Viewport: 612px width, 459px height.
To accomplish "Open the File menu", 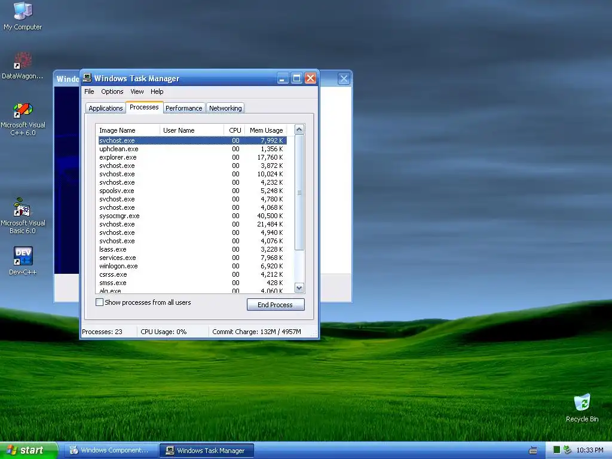I will pos(90,91).
